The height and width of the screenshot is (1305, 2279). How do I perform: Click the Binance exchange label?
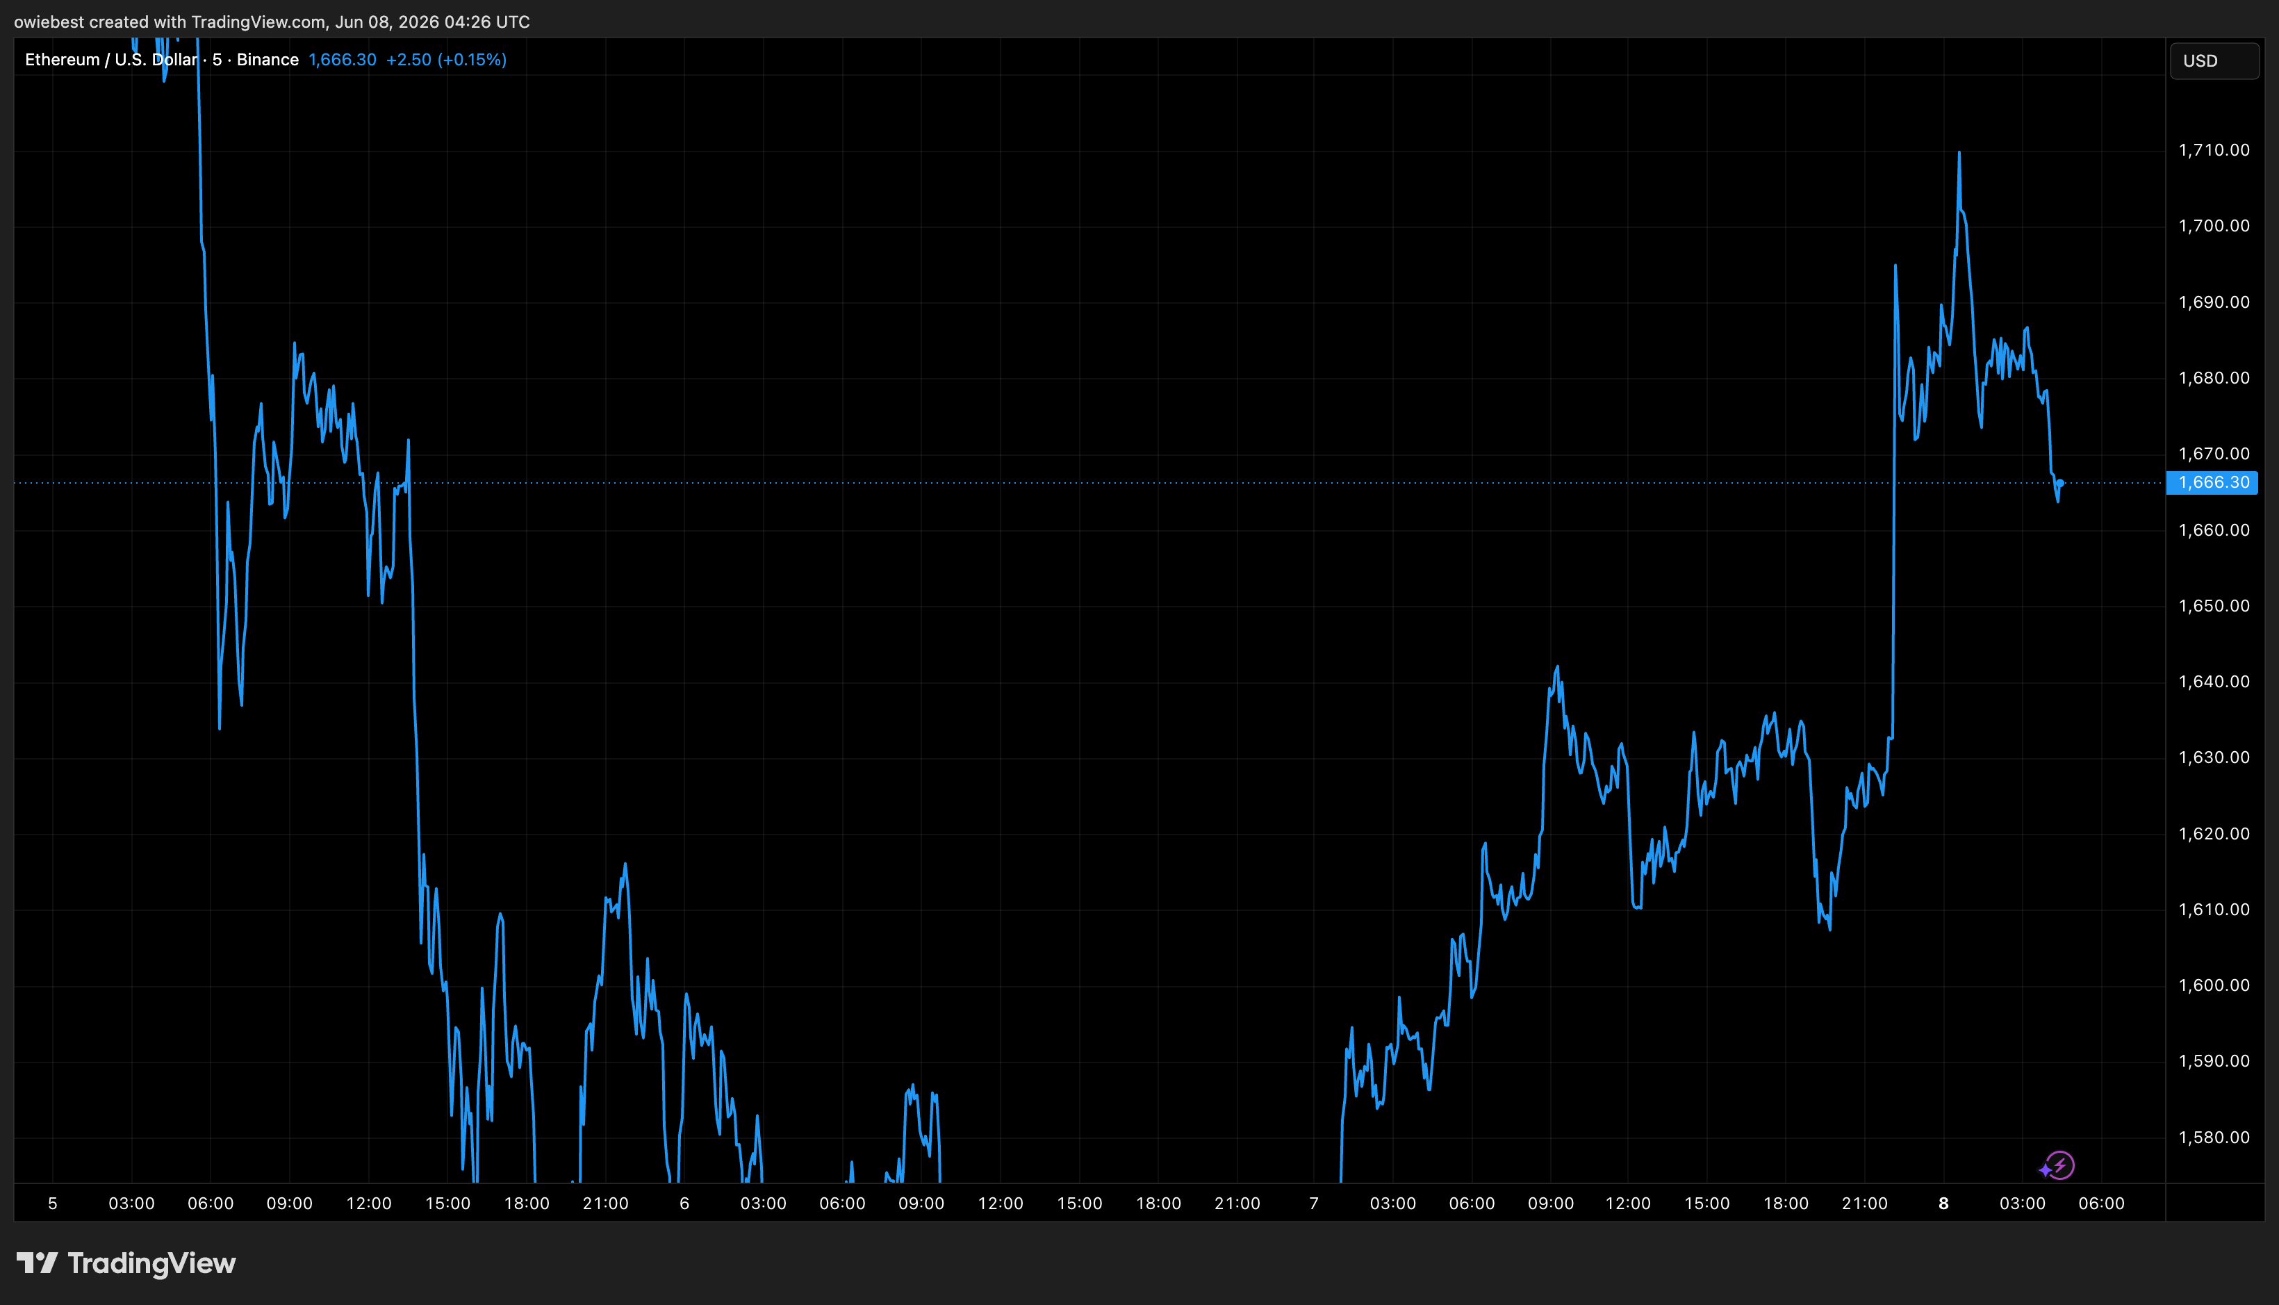(267, 59)
